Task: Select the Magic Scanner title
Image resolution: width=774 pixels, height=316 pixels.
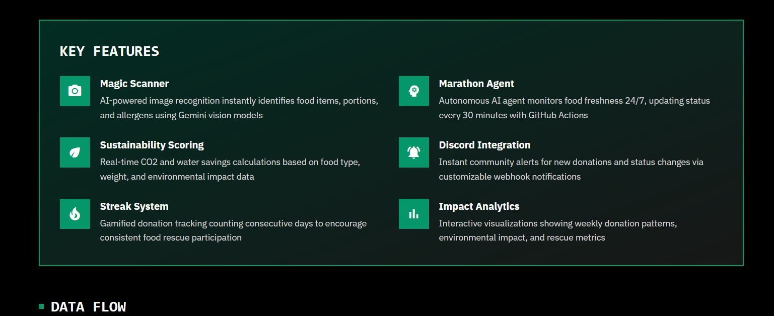Action: pos(134,84)
